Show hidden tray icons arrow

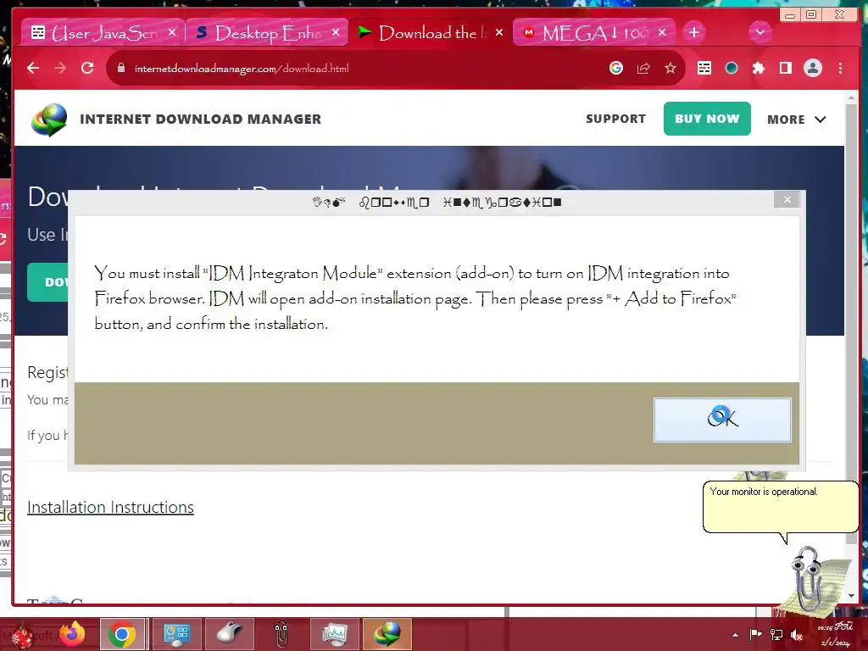(x=735, y=635)
